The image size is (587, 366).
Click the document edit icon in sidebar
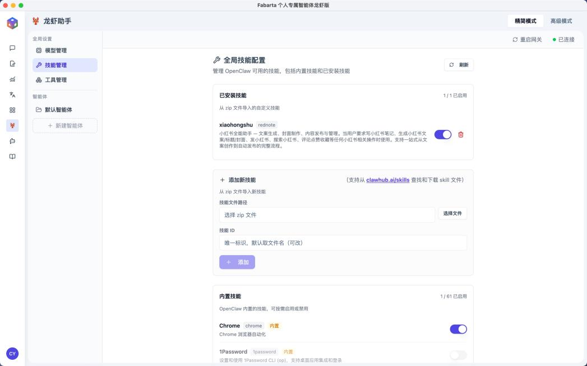pyautogui.click(x=12, y=64)
